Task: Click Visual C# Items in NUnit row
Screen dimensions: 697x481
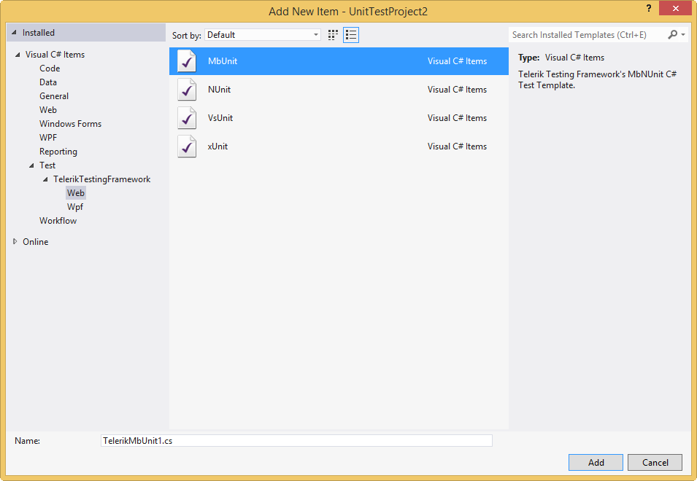Action: (x=457, y=90)
